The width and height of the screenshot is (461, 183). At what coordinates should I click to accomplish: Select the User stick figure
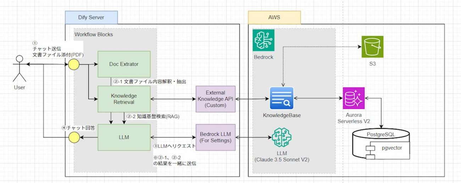pos(20,69)
